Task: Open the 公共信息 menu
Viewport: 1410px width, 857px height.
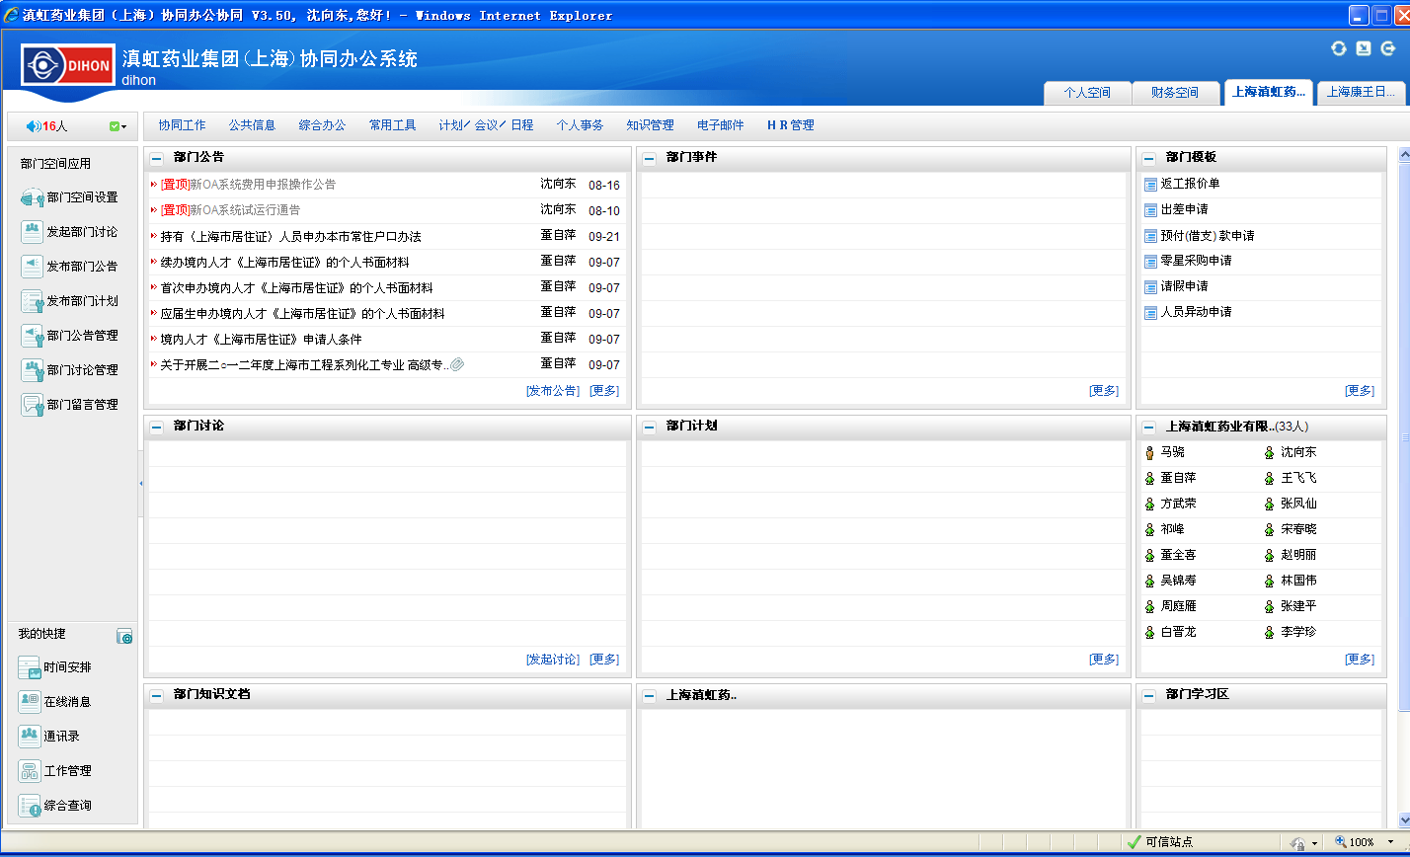Action: coord(252,125)
